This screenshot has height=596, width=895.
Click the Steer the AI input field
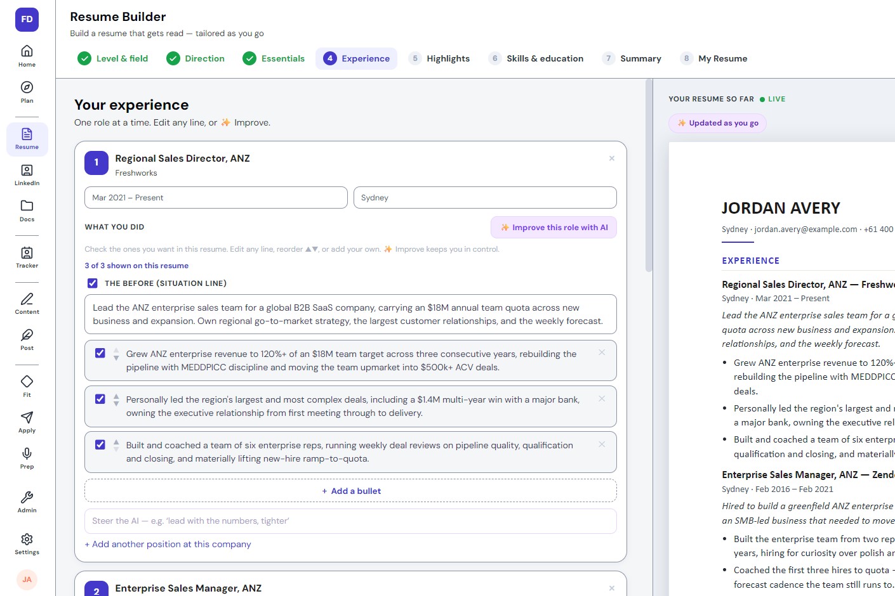coord(350,521)
